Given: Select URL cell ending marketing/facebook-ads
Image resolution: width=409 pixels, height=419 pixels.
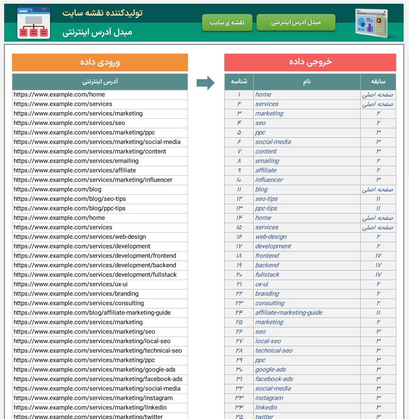Looking at the screenshot, I should pos(100,379).
